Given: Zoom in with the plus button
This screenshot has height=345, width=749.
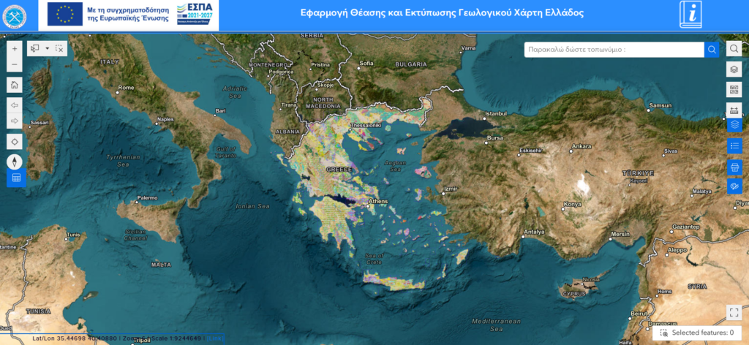Looking at the screenshot, I should point(15,48).
